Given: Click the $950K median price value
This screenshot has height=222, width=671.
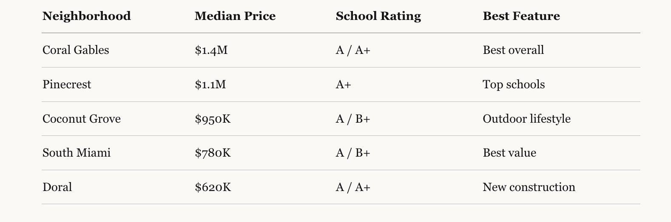Looking at the screenshot, I should (213, 119).
